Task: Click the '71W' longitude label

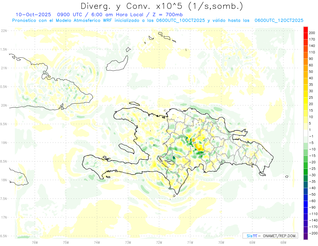Action: click(190, 242)
